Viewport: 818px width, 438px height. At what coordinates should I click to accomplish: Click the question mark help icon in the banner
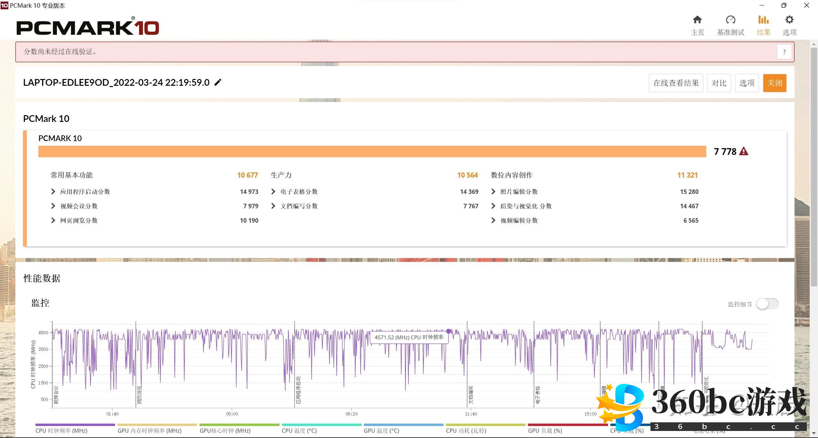[x=784, y=52]
